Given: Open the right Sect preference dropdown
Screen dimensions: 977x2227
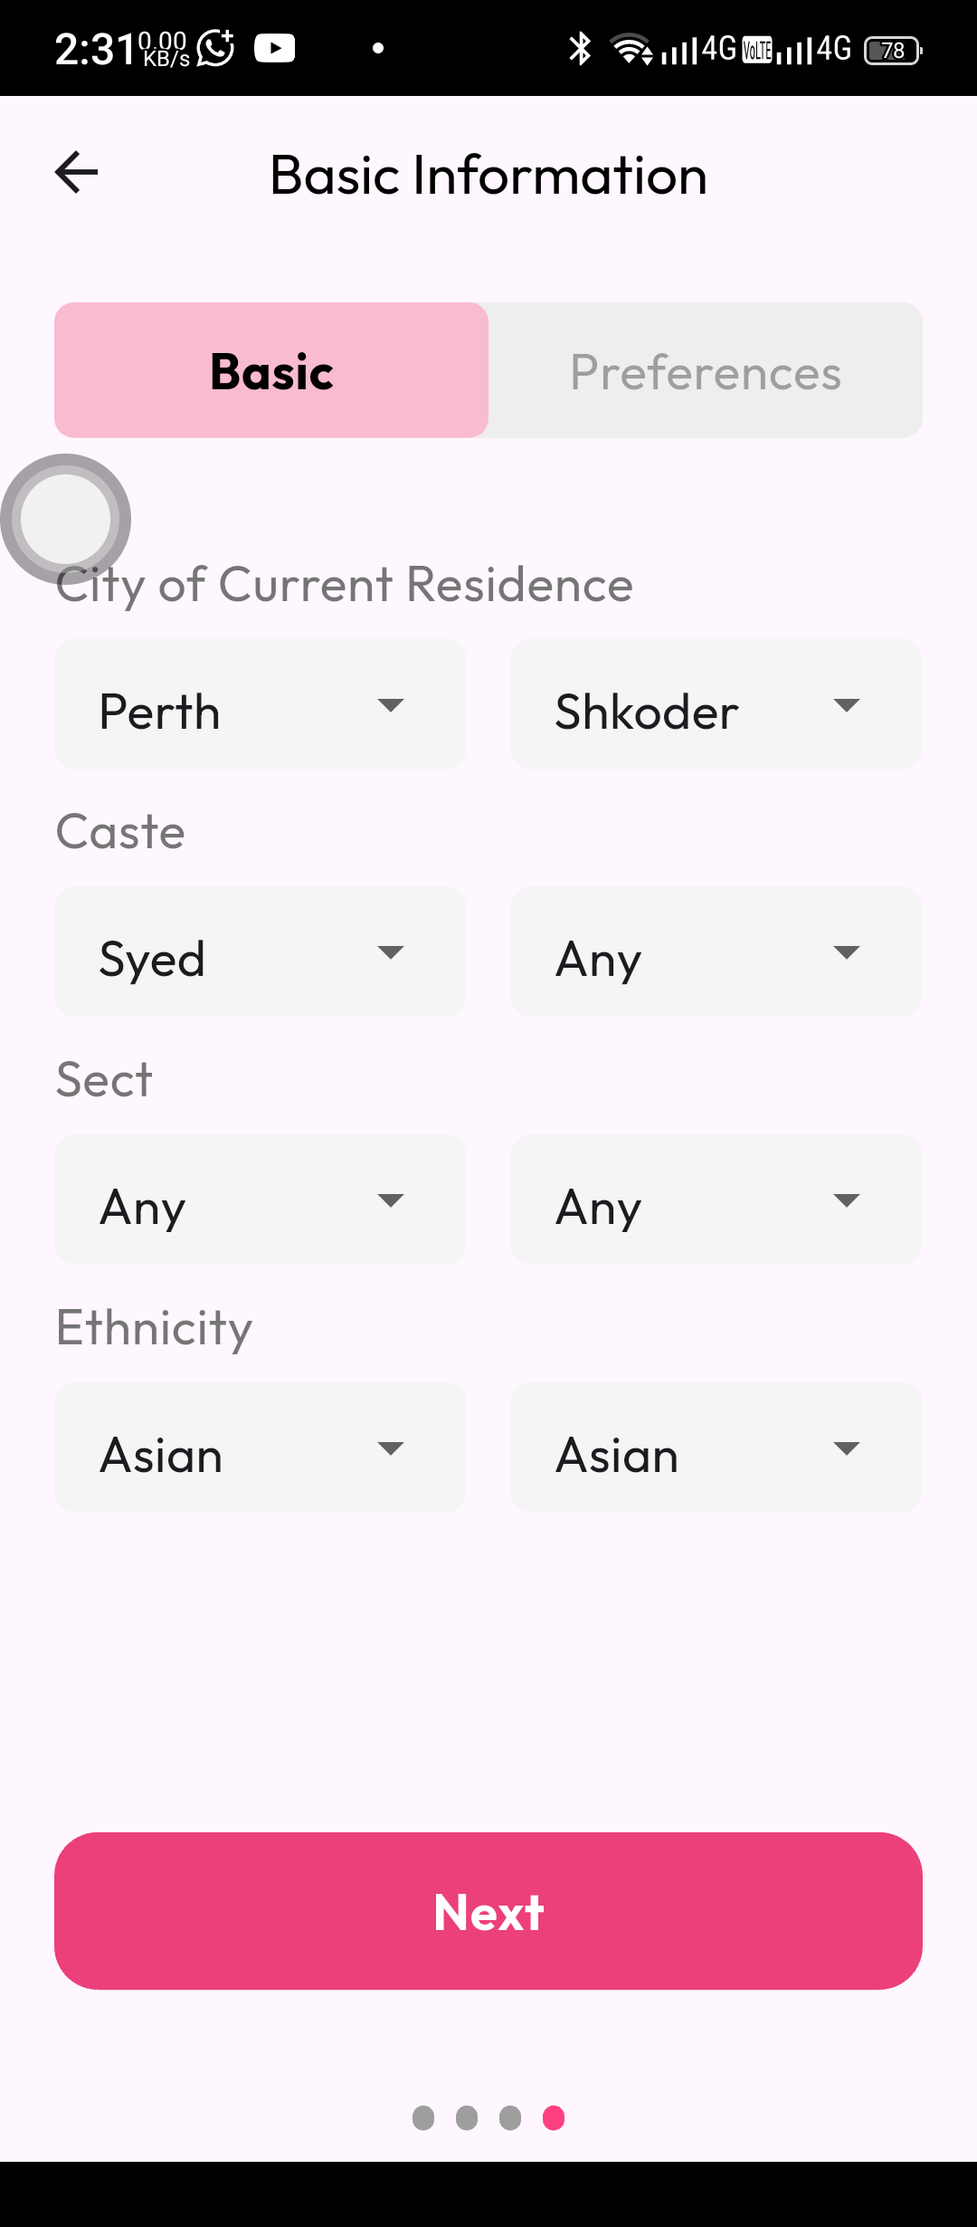Looking at the screenshot, I should (x=716, y=1200).
